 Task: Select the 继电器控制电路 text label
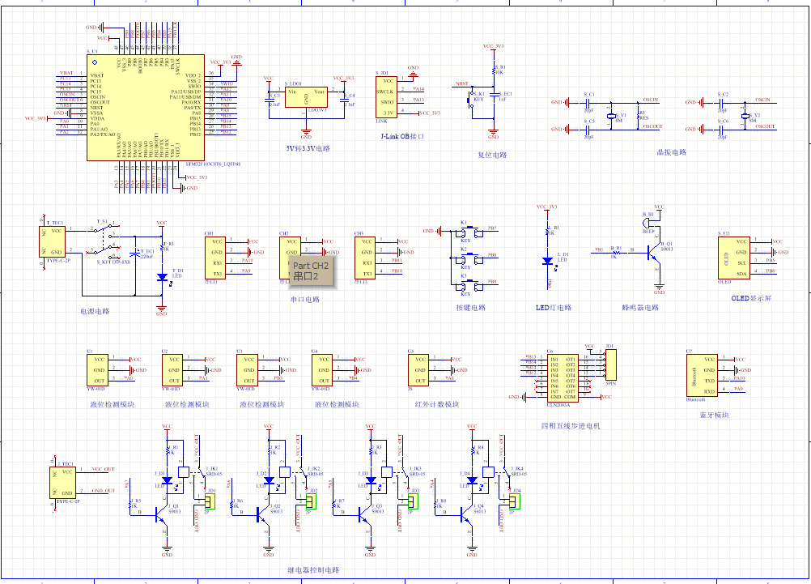click(x=313, y=570)
